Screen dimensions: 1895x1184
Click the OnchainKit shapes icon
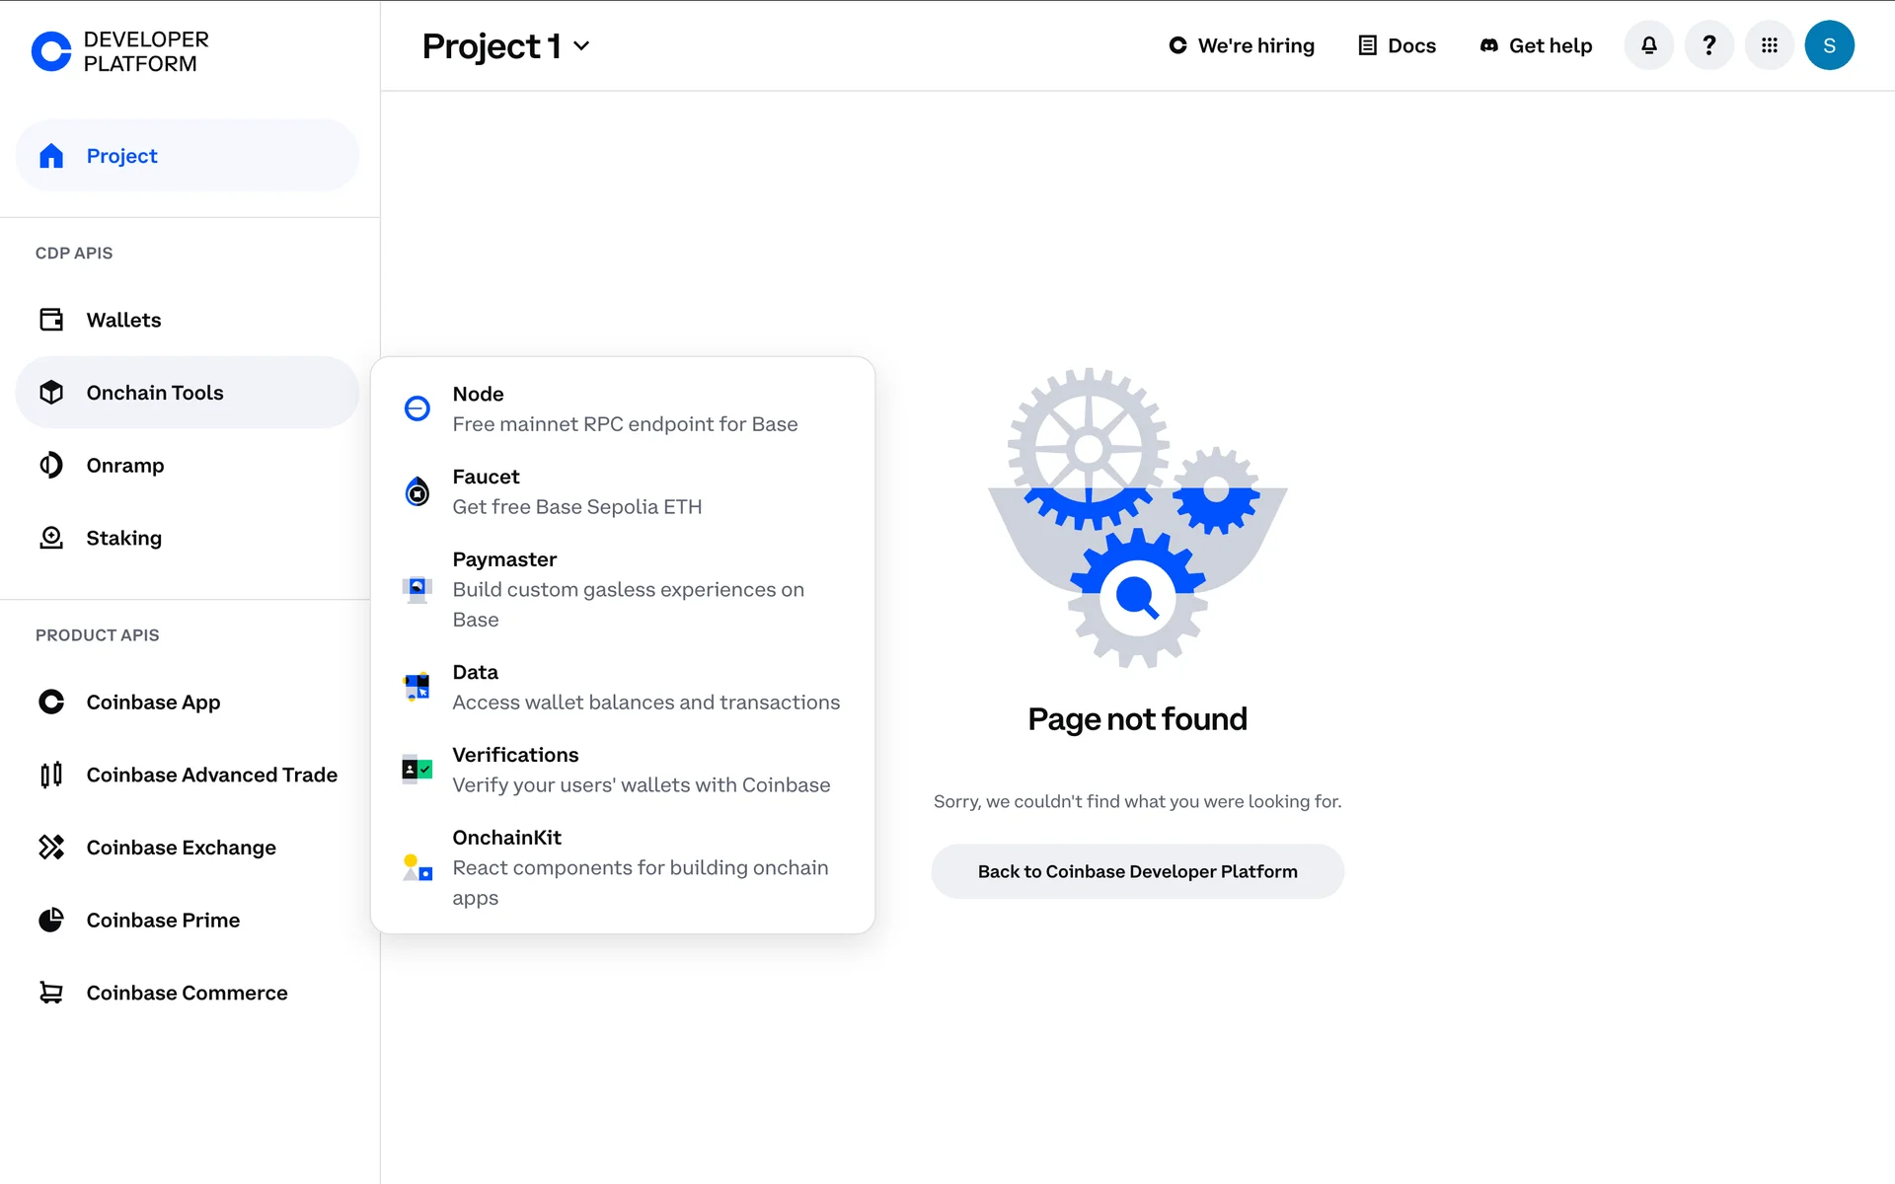point(417,867)
